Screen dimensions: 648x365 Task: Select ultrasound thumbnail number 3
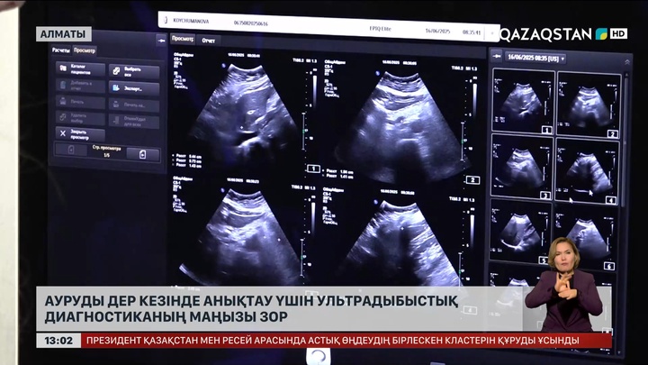pos(521,167)
